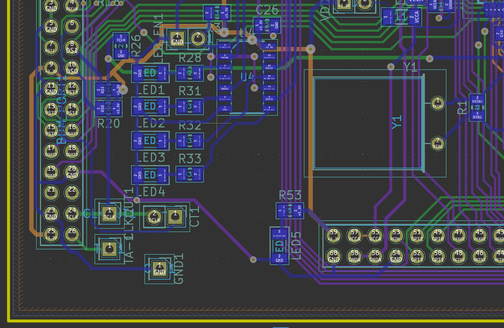The height and width of the screenshot is (328, 504).
Task: Select connector pad 50 GPT1
Action: [x=438, y=256]
